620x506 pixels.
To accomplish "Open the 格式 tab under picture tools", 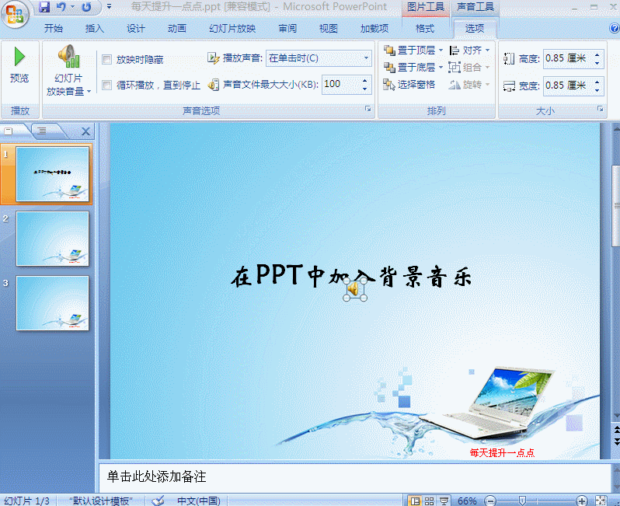I will point(425,28).
